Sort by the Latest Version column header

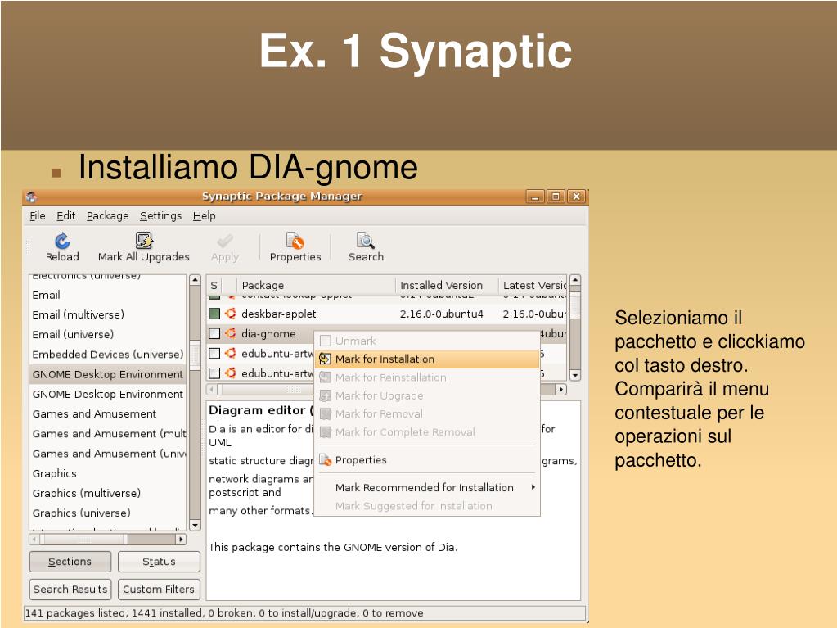click(533, 285)
